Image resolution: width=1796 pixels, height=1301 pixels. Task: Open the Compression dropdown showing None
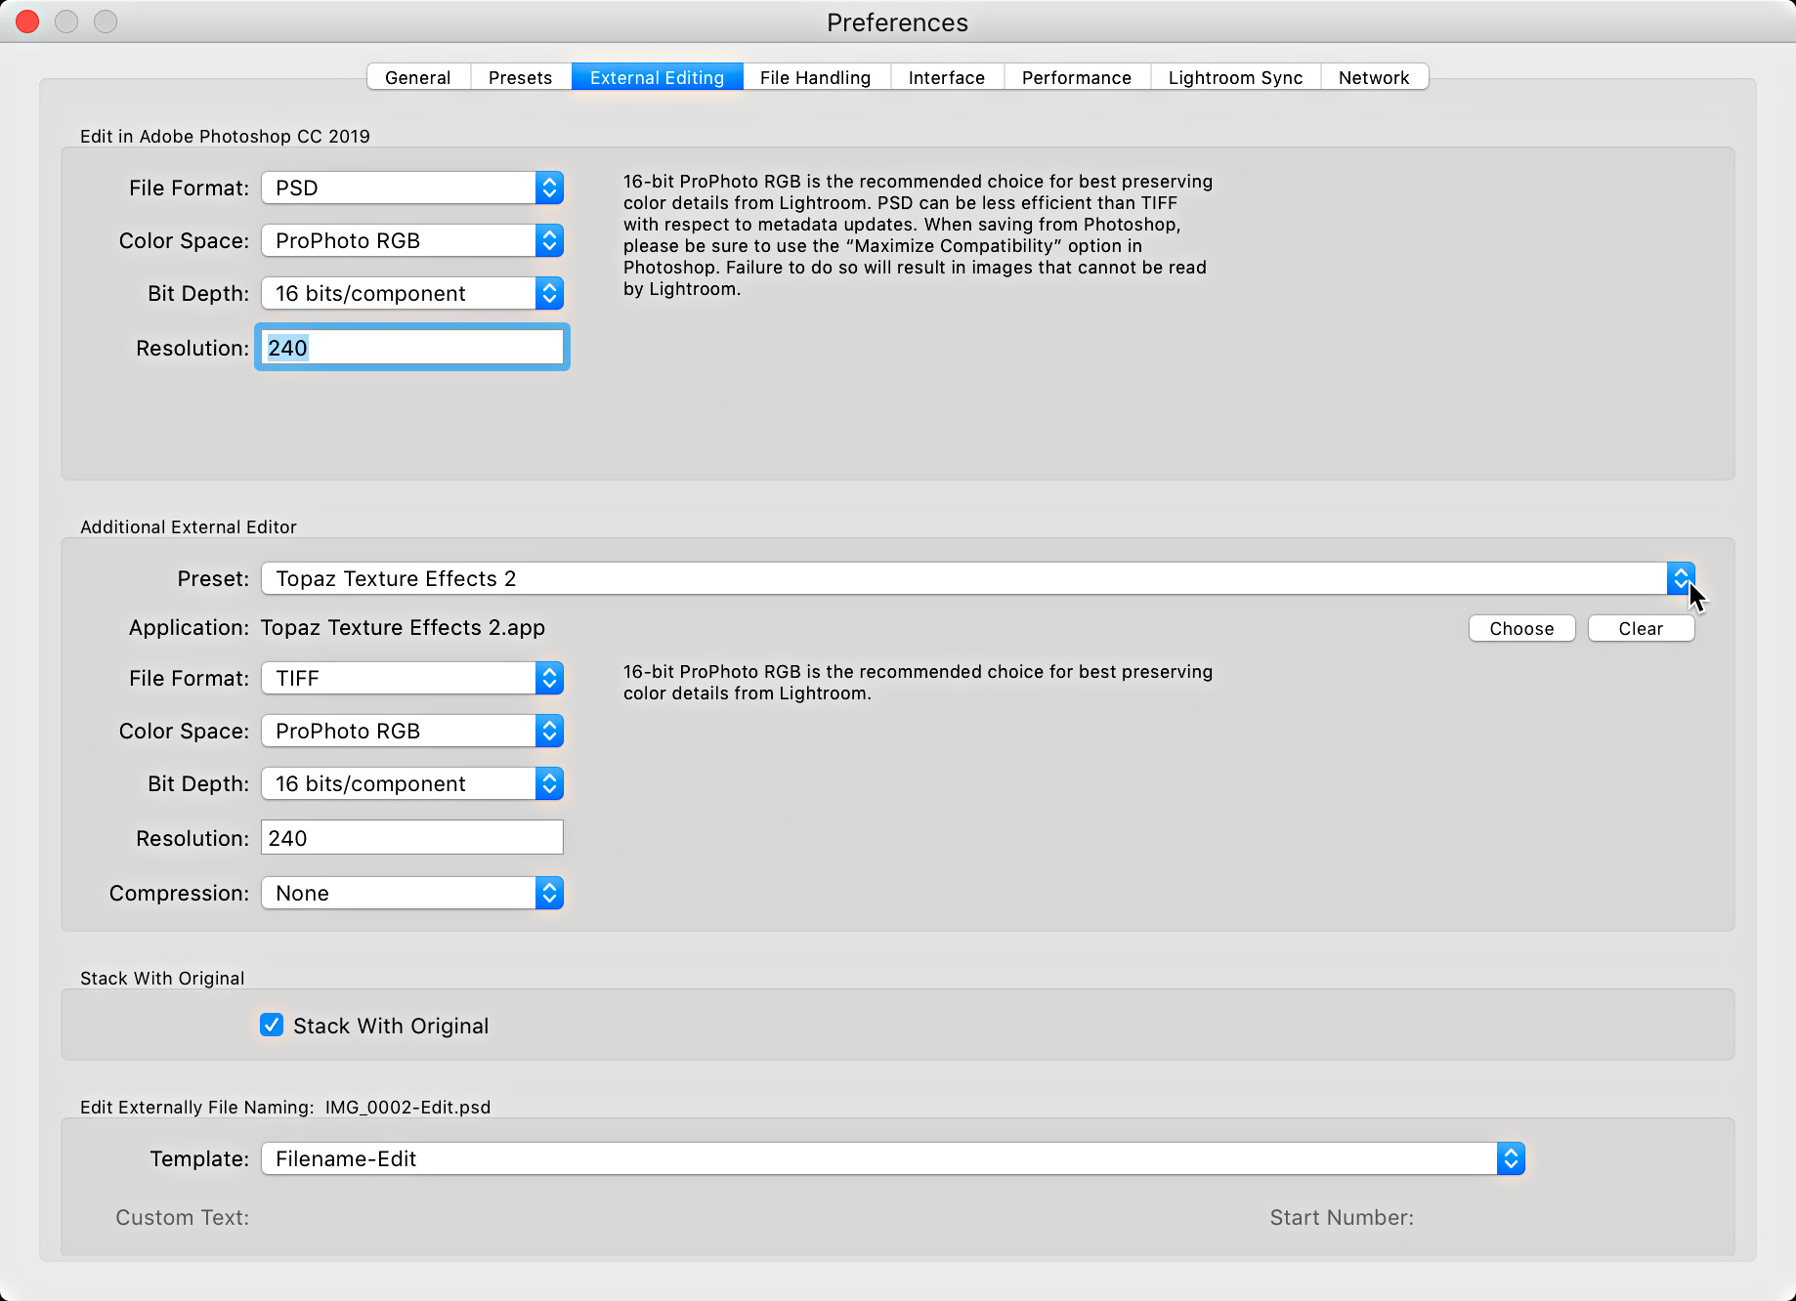tap(549, 893)
